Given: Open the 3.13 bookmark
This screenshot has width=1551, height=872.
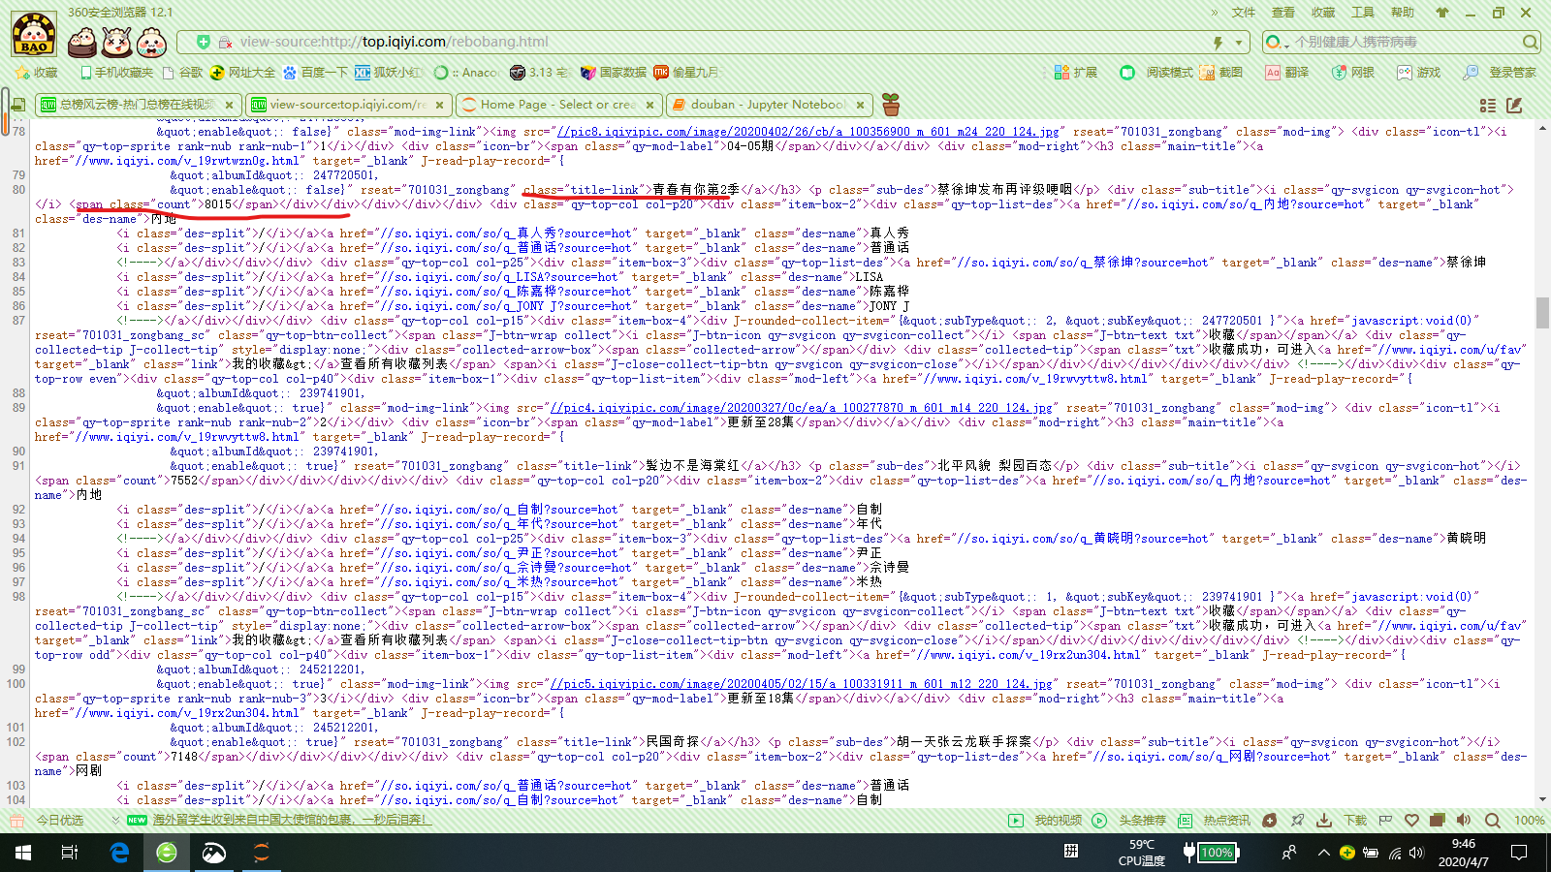Looking at the screenshot, I should (539, 73).
